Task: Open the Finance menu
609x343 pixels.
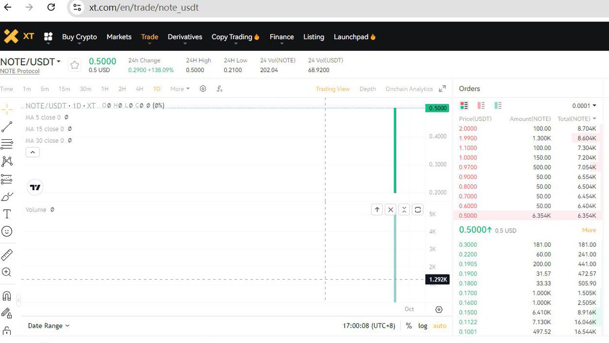Action: tap(282, 36)
